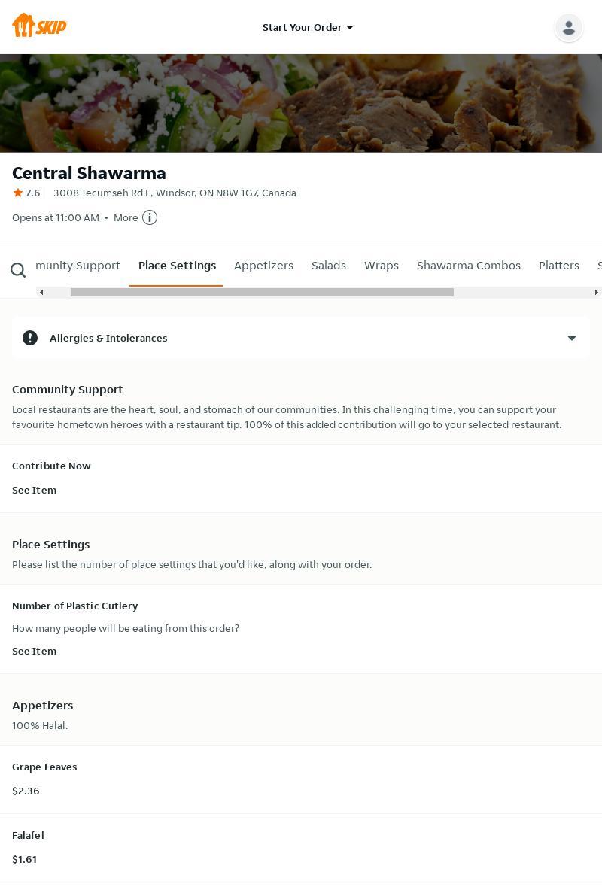Viewport: 602px width, 887px height.
Task: Open the Number of Plastic Cutlery item
Action: click(x=75, y=606)
